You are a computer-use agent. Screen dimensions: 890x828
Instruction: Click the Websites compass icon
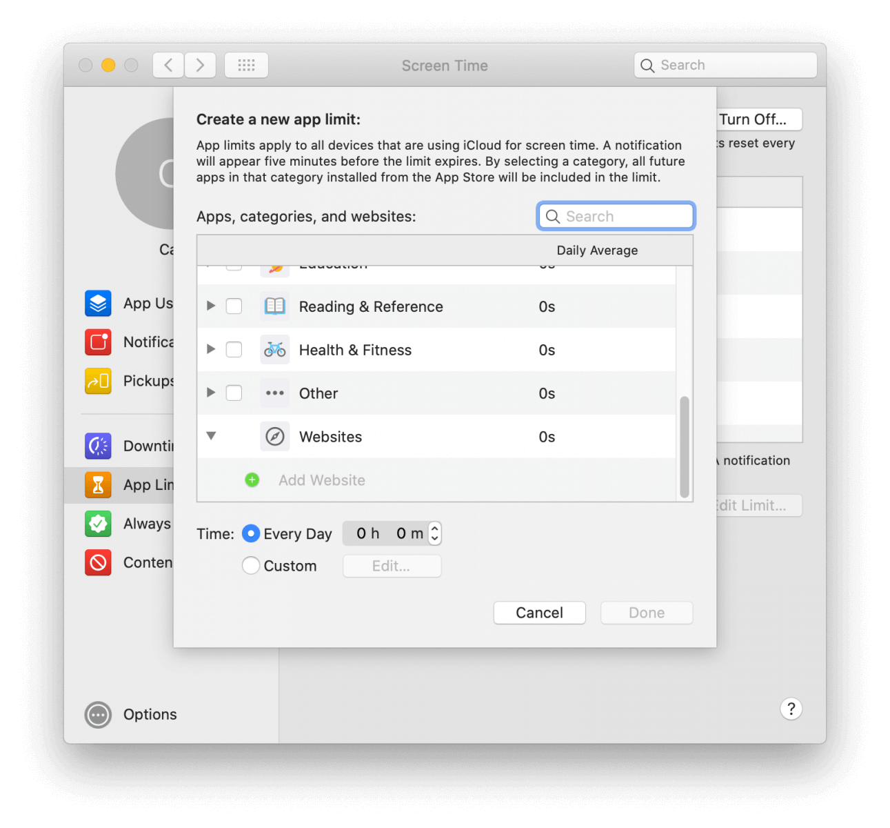(x=275, y=437)
